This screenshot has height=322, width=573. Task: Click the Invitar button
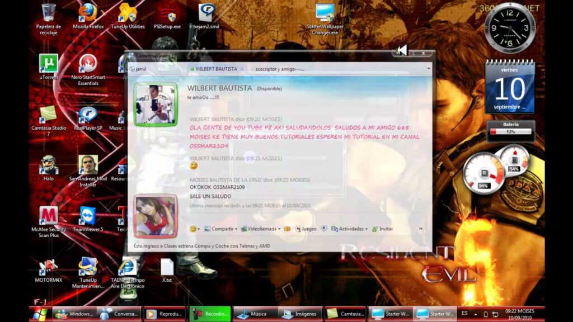383,229
